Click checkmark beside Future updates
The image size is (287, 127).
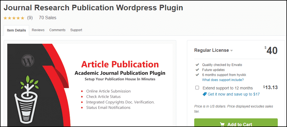(197, 70)
